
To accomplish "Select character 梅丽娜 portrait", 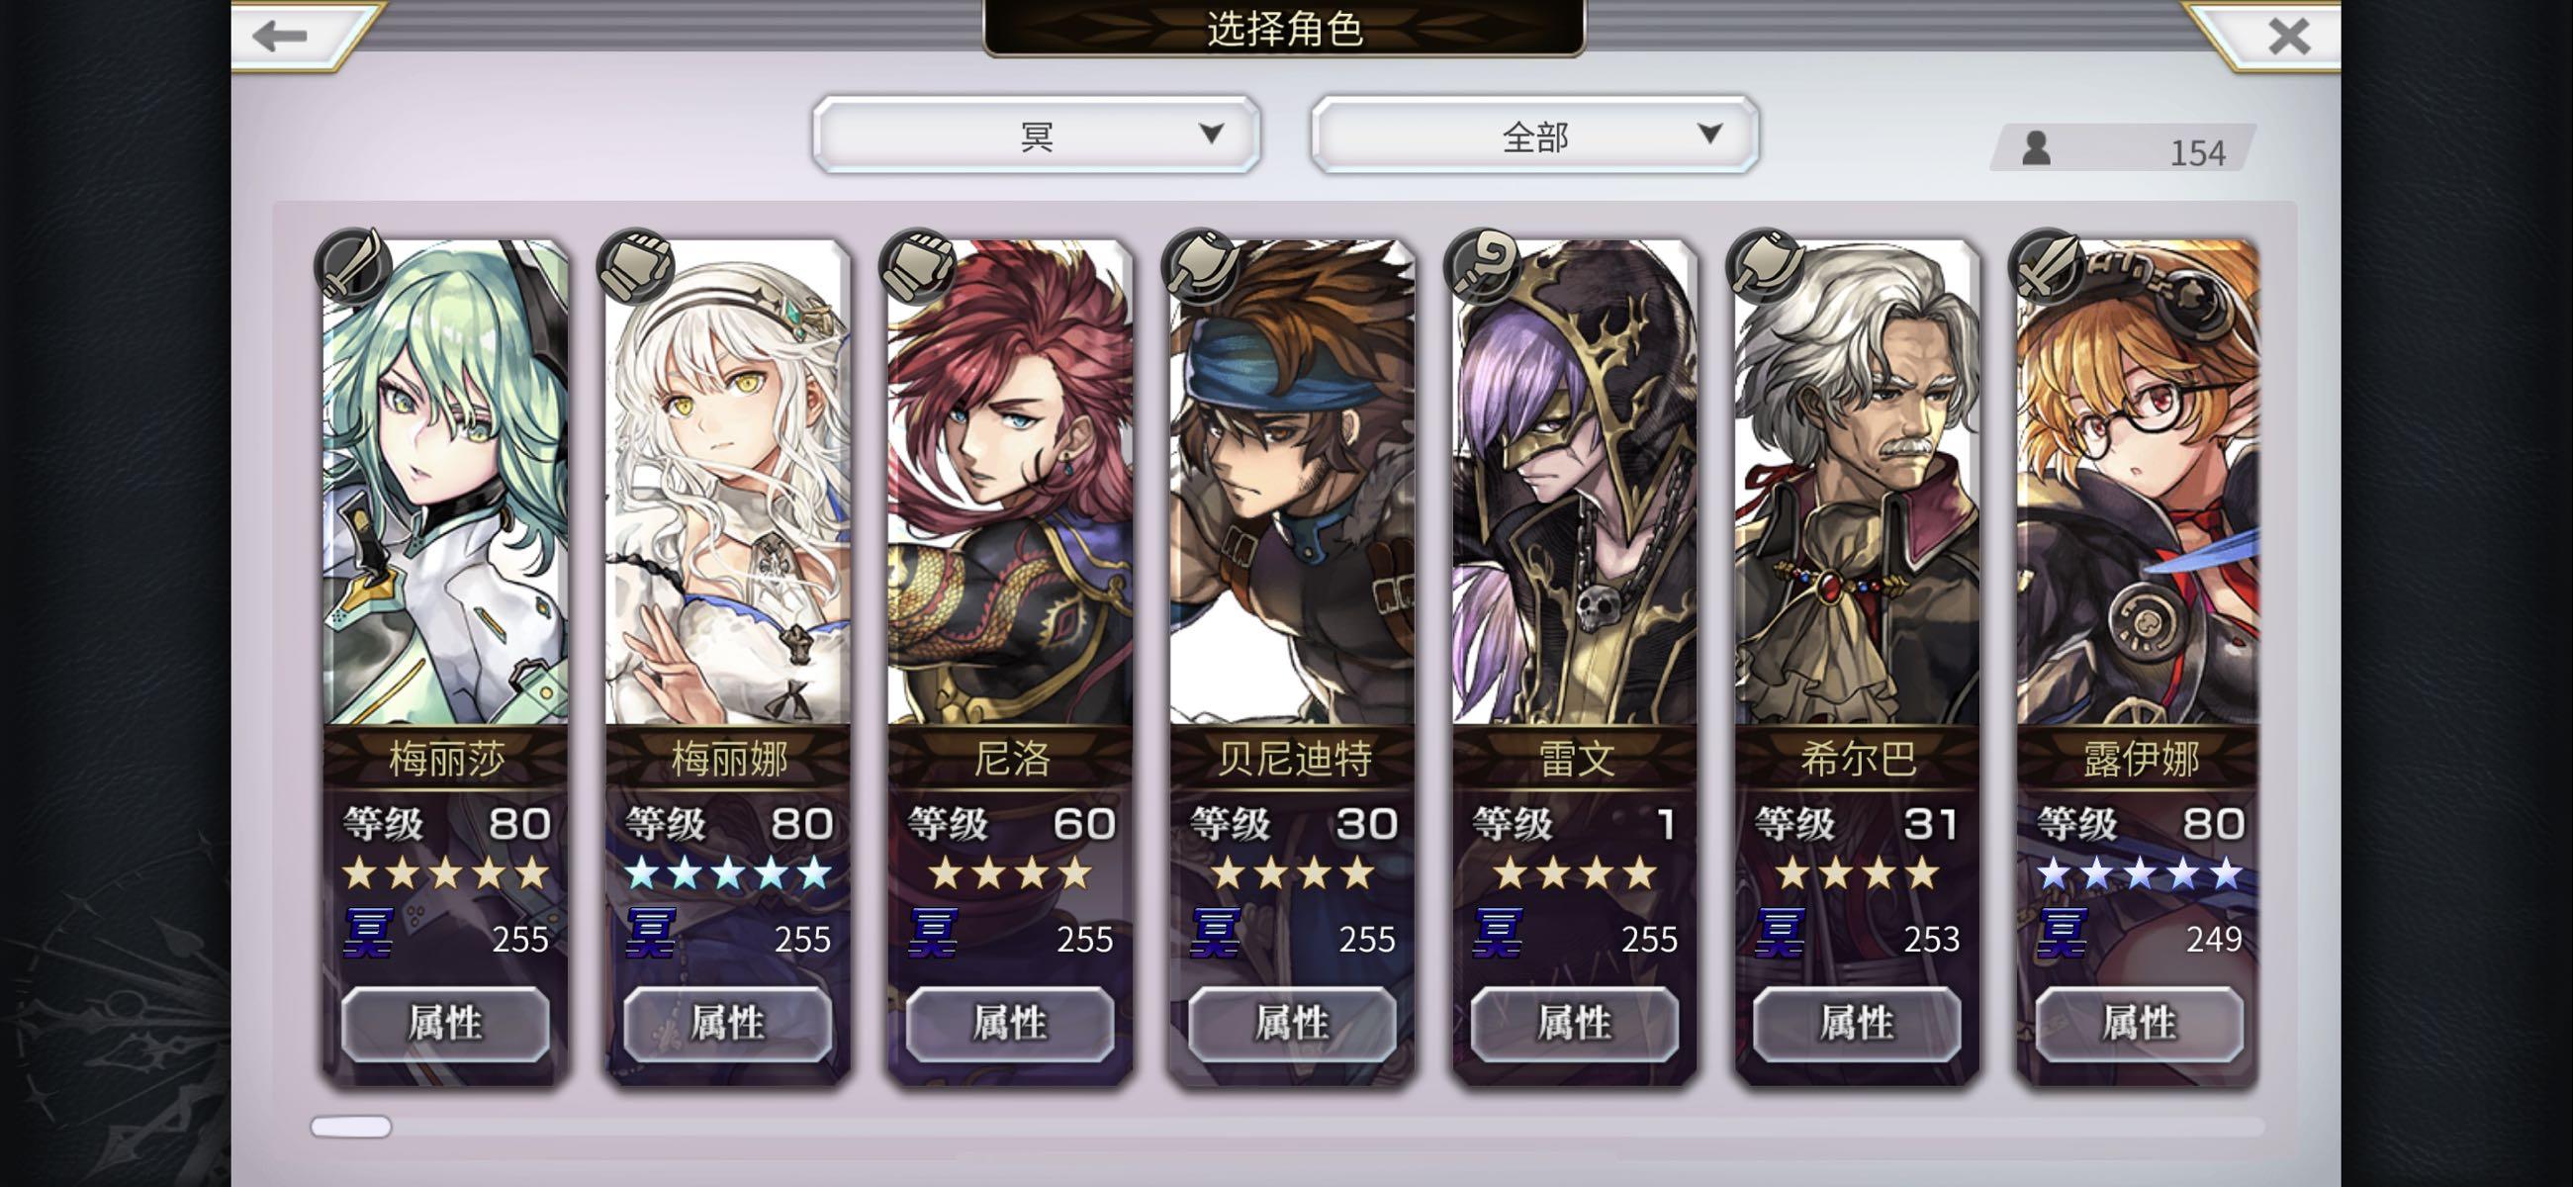I will tap(727, 482).
